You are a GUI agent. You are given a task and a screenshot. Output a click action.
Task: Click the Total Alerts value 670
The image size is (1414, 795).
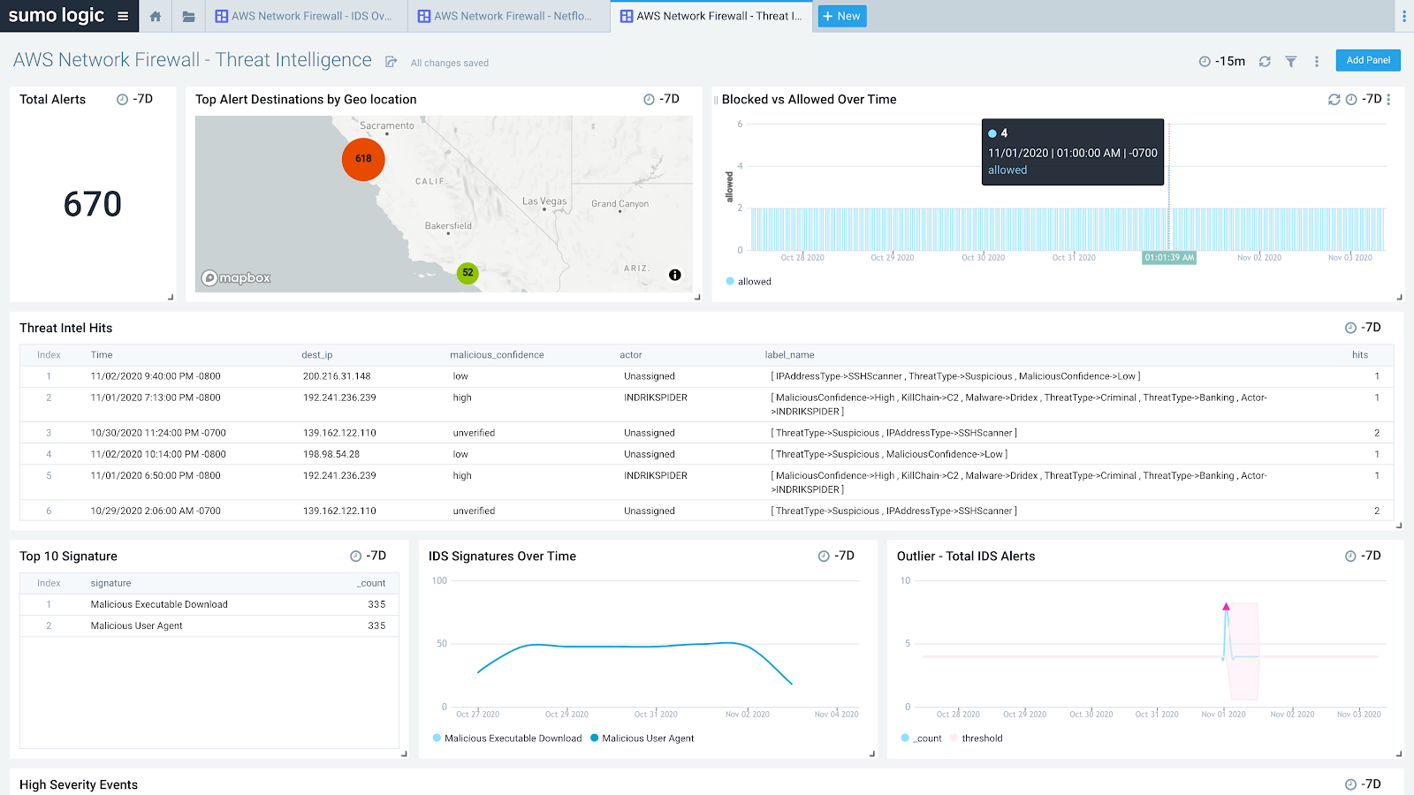pos(93,204)
